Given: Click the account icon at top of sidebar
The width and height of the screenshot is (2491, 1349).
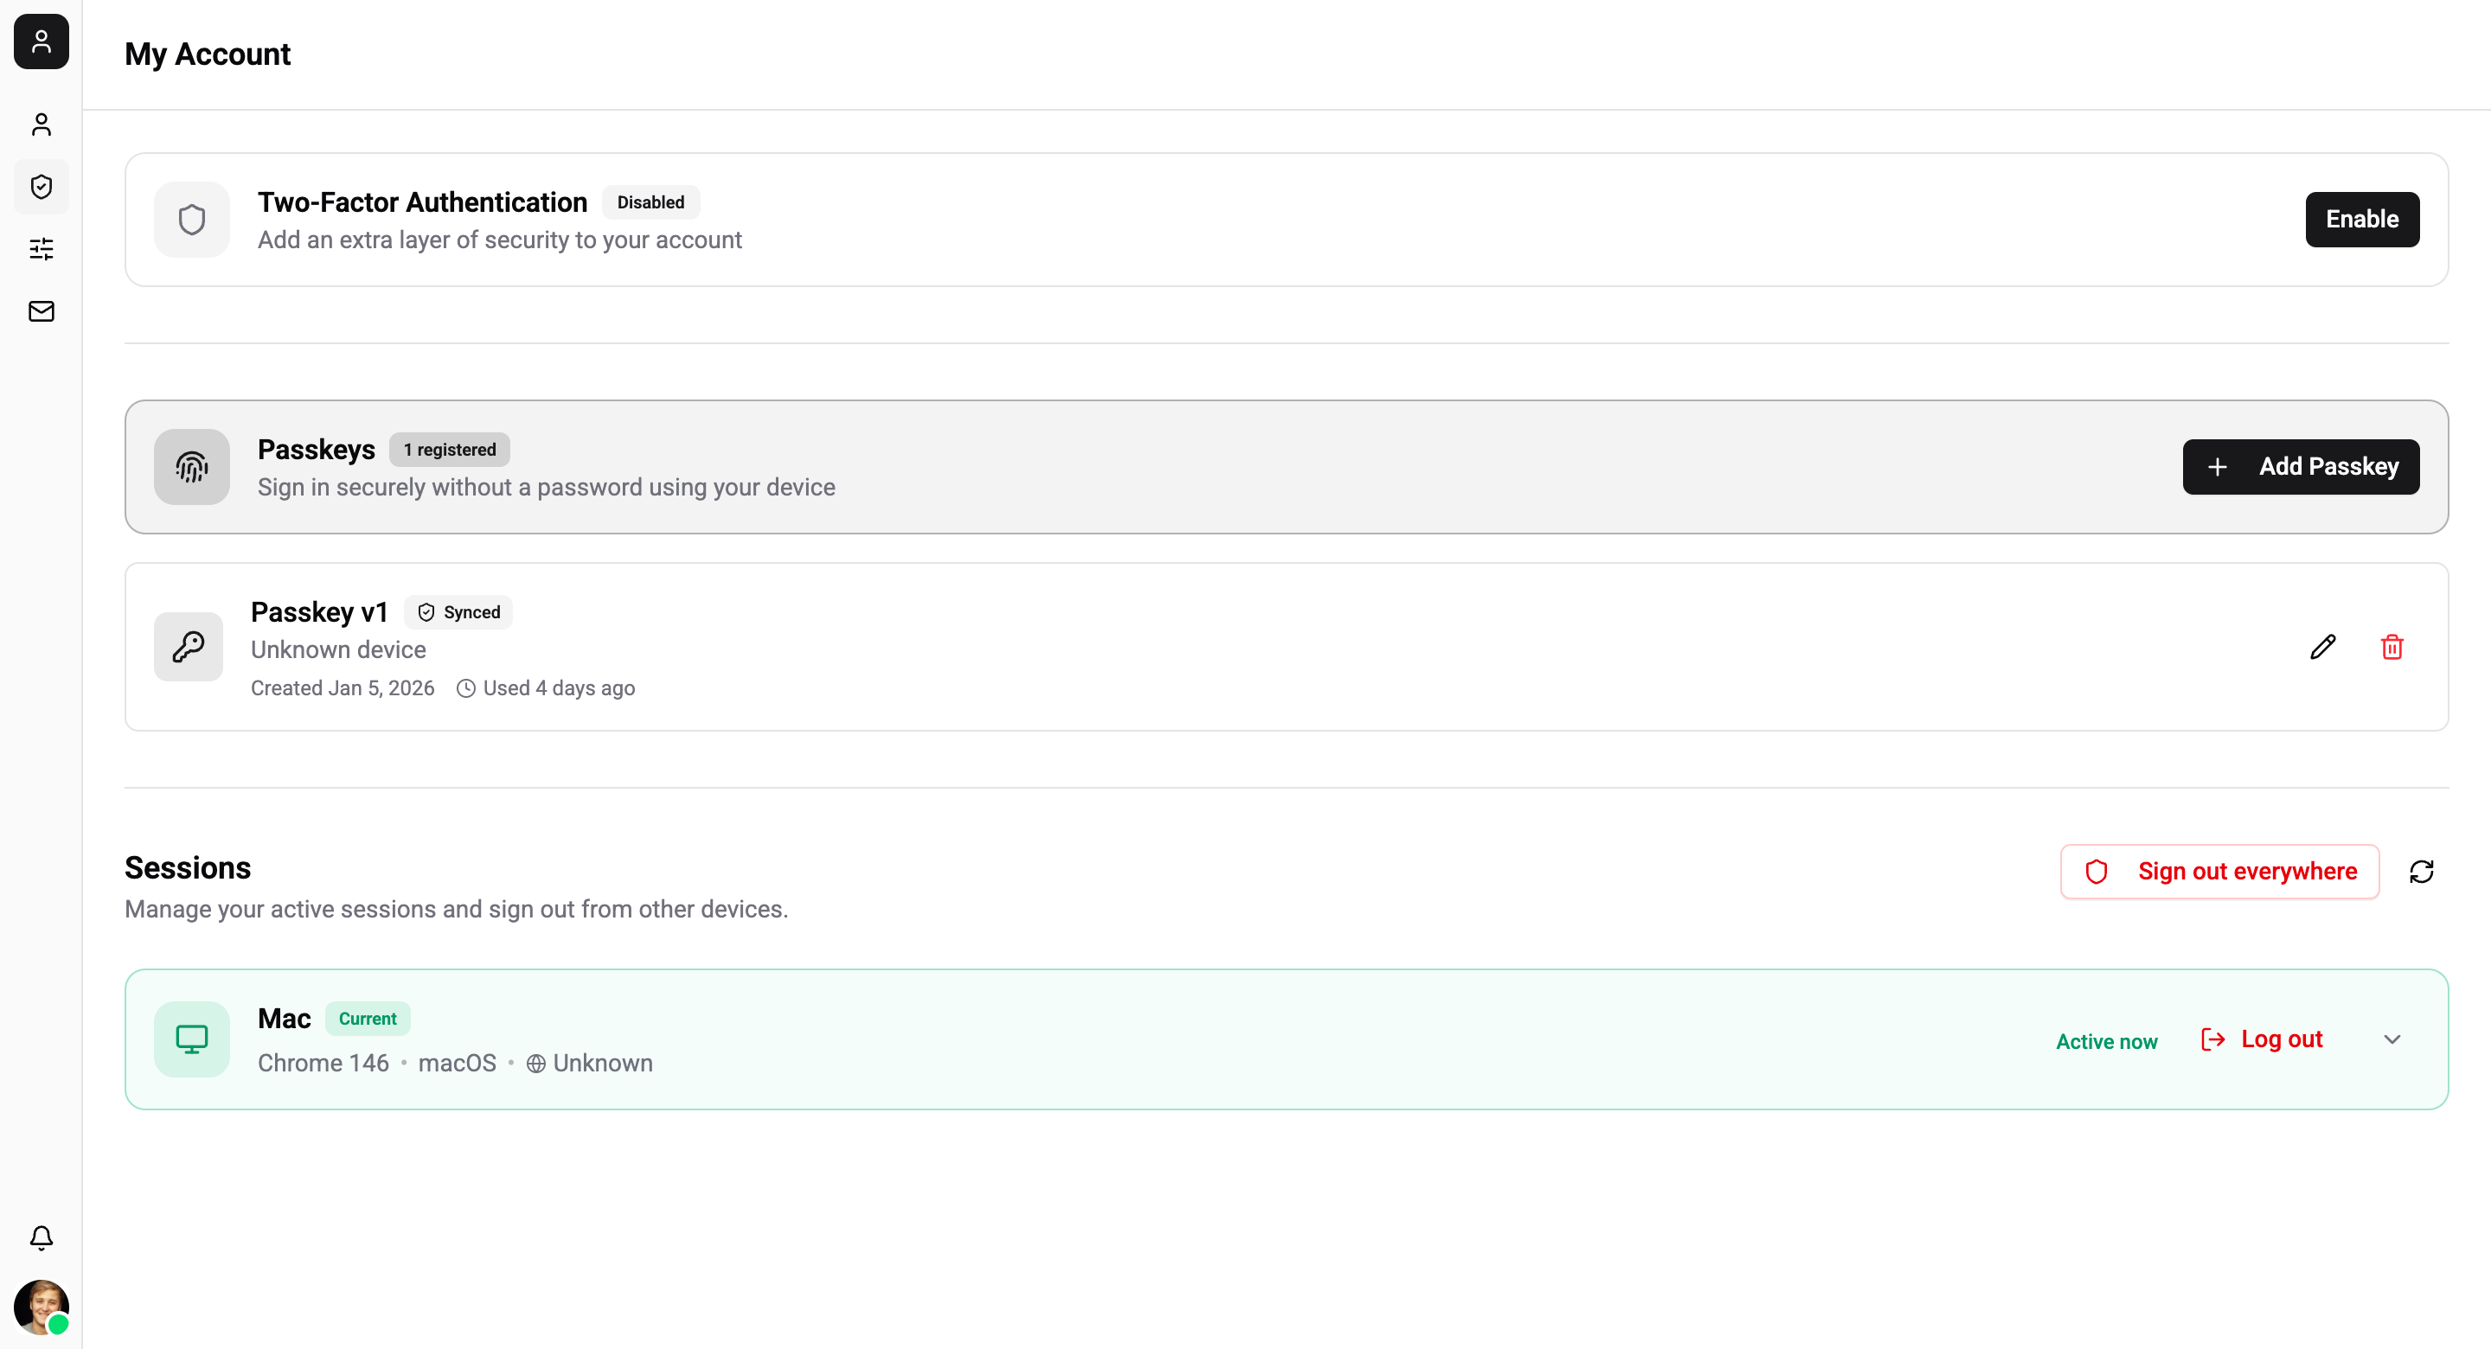Looking at the screenshot, I should [41, 42].
